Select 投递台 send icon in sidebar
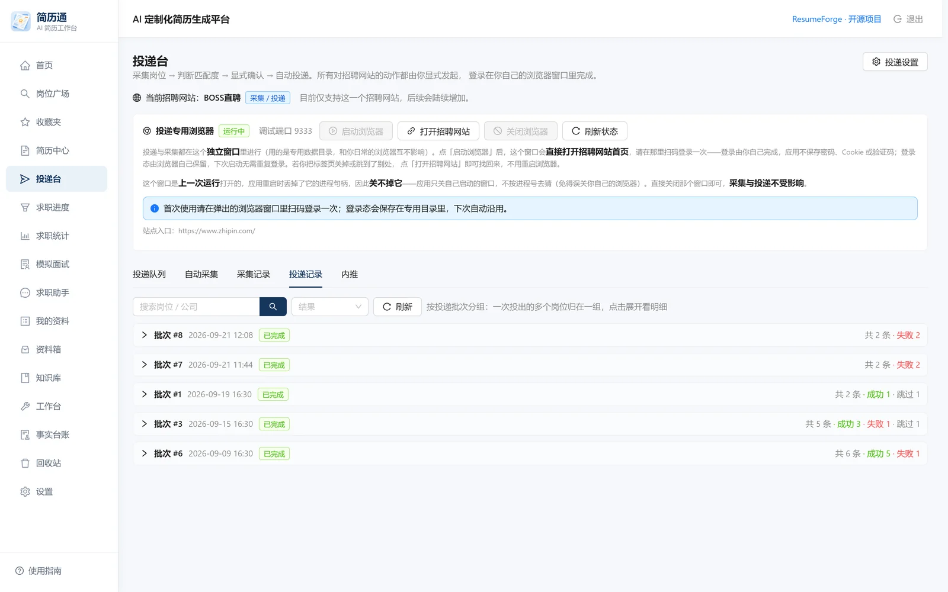 tap(25, 179)
